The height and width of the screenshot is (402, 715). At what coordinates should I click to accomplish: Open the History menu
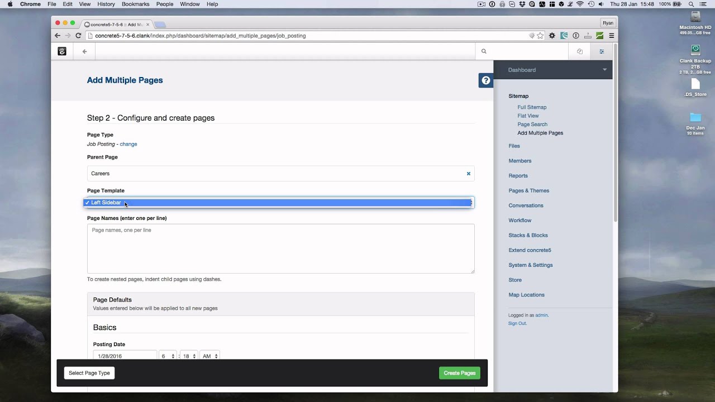pyautogui.click(x=106, y=4)
